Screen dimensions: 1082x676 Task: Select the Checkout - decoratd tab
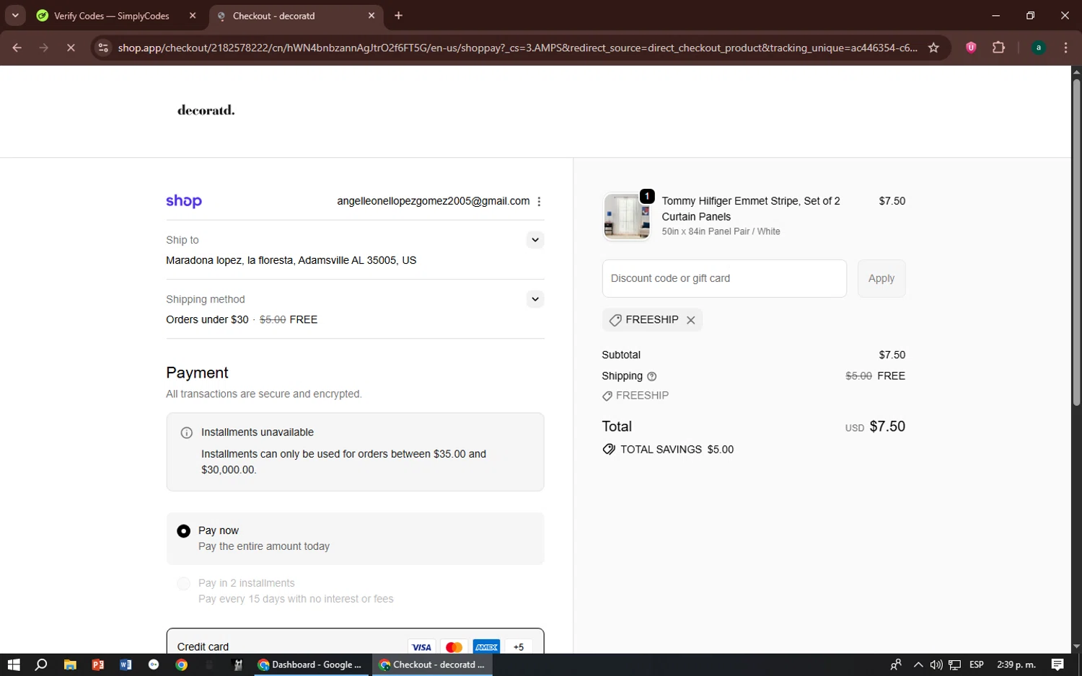(296, 16)
